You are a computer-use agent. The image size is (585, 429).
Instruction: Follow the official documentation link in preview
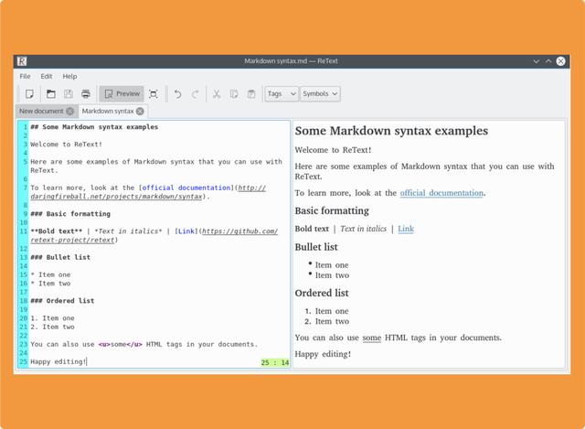[441, 193]
